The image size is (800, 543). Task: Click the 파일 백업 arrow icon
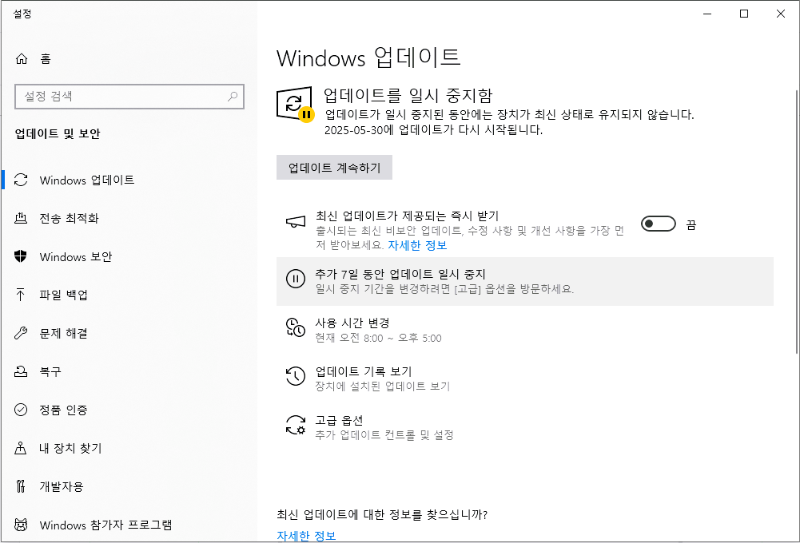21,295
